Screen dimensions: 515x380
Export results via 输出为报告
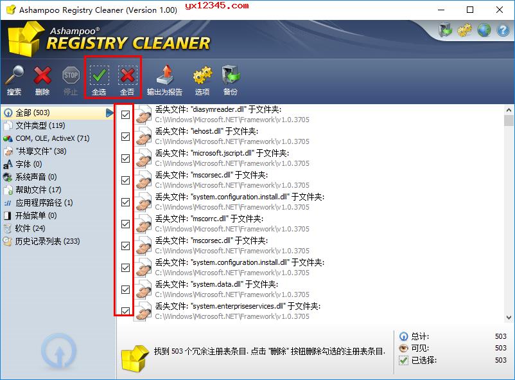tap(164, 80)
